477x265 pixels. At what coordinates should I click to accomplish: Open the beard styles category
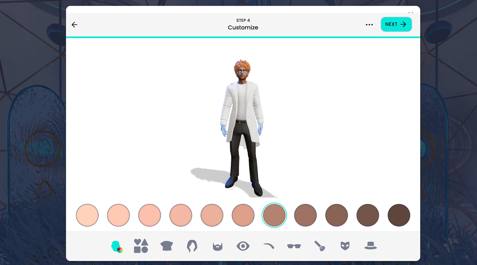point(217,246)
